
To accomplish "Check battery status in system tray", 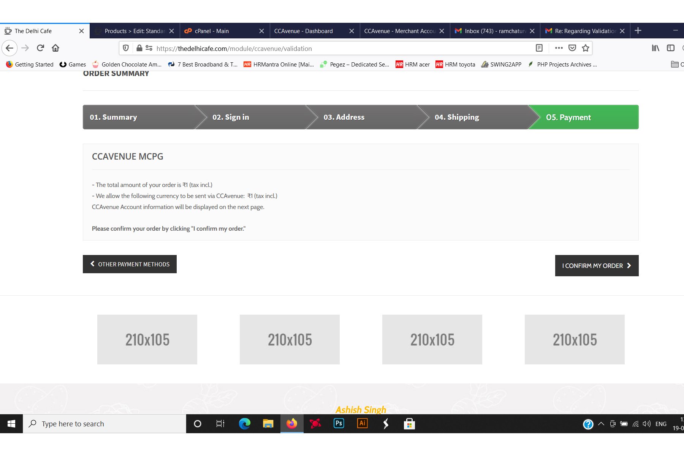I will click(624, 424).
